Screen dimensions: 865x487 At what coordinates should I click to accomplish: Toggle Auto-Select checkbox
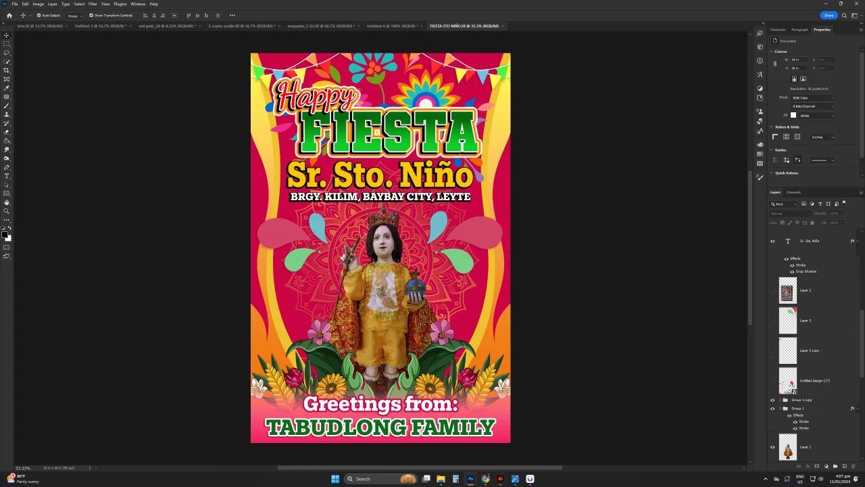[x=39, y=16]
